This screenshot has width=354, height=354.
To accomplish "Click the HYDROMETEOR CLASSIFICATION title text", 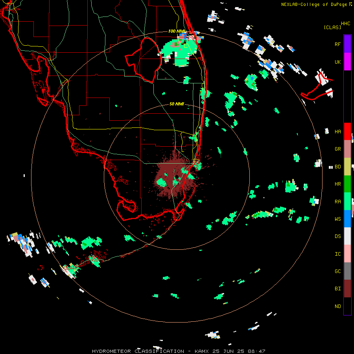I will pos(138,351).
